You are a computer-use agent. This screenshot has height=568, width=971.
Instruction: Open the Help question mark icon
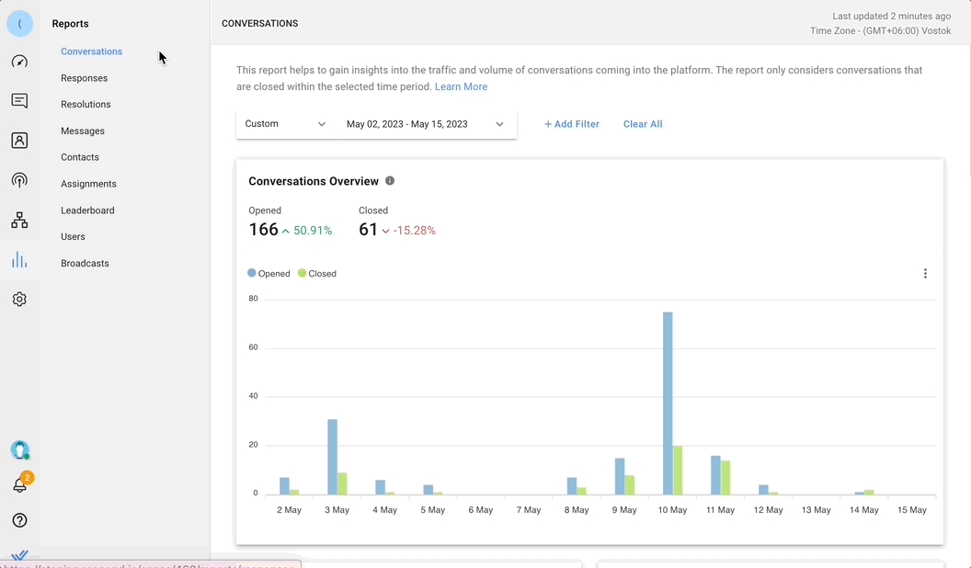tap(19, 520)
